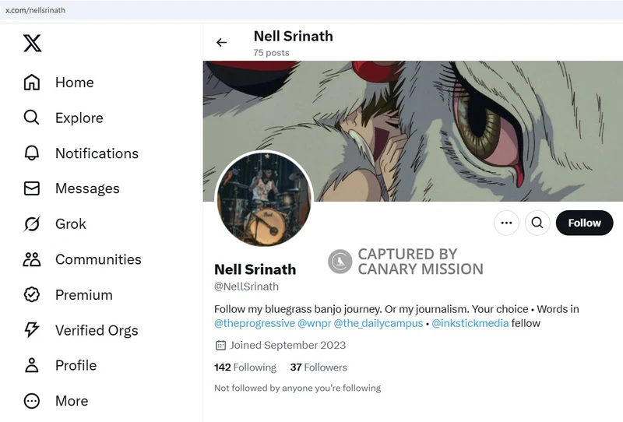Screen dimensions: 623x422
Task: Open profile options three-dot button
Action: 506,223
